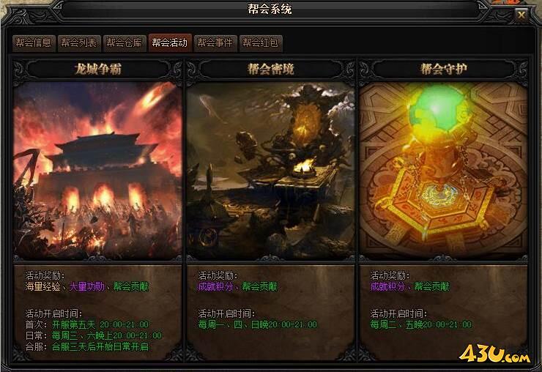Click the 帮会密境 title header
542x372 pixels.
[x=271, y=69]
